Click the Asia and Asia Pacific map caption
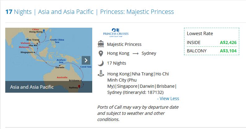 pos(32,87)
